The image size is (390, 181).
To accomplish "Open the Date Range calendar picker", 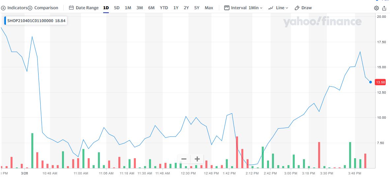I will click(84, 8).
